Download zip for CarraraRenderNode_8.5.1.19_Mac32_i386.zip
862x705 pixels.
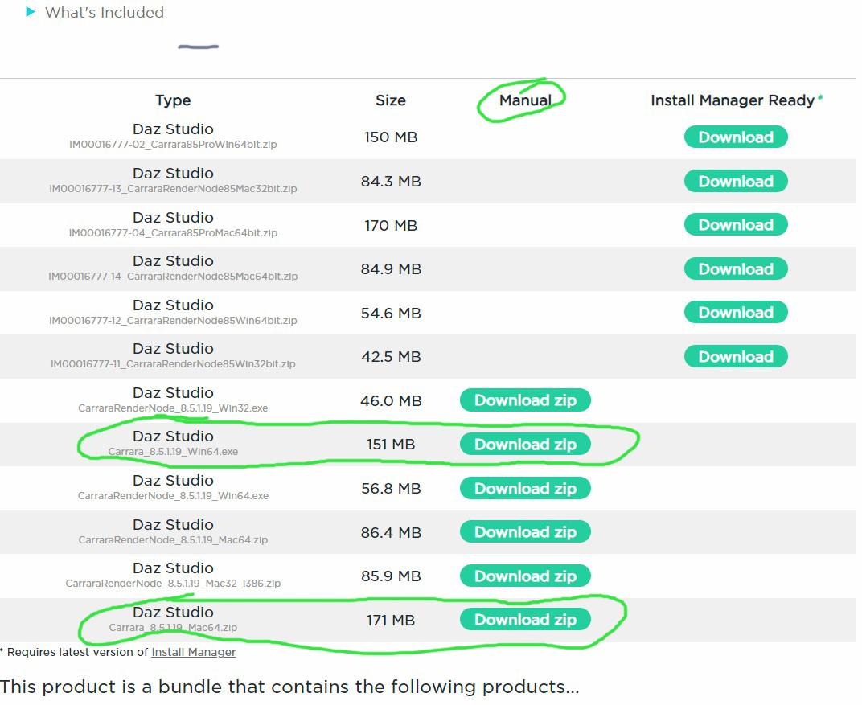coord(525,576)
